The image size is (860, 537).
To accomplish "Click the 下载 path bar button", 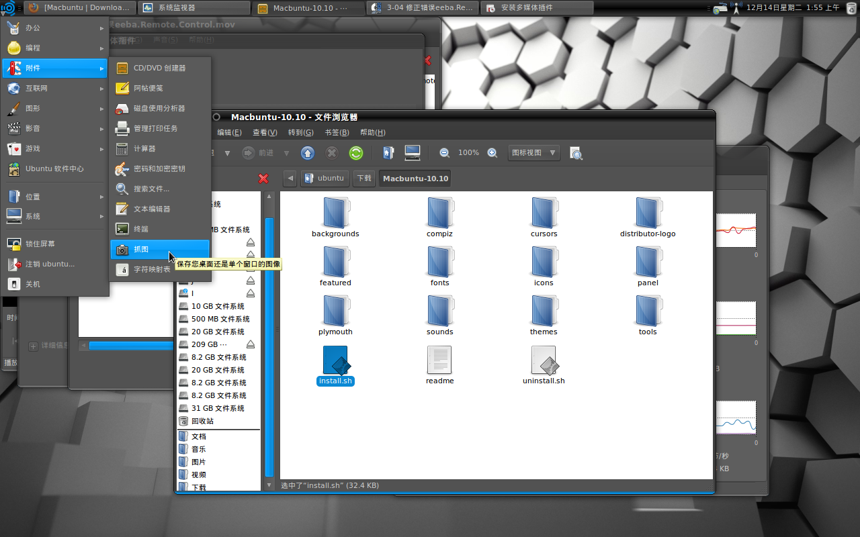I will (364, 179).
